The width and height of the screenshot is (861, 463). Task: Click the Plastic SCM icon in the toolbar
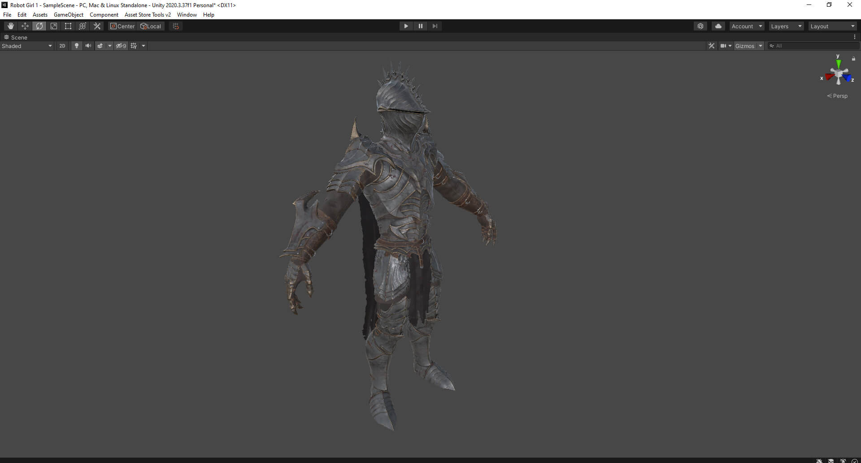[700, 26]
